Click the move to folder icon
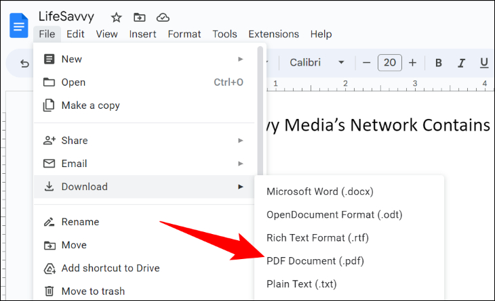 (x=139, y=18)
